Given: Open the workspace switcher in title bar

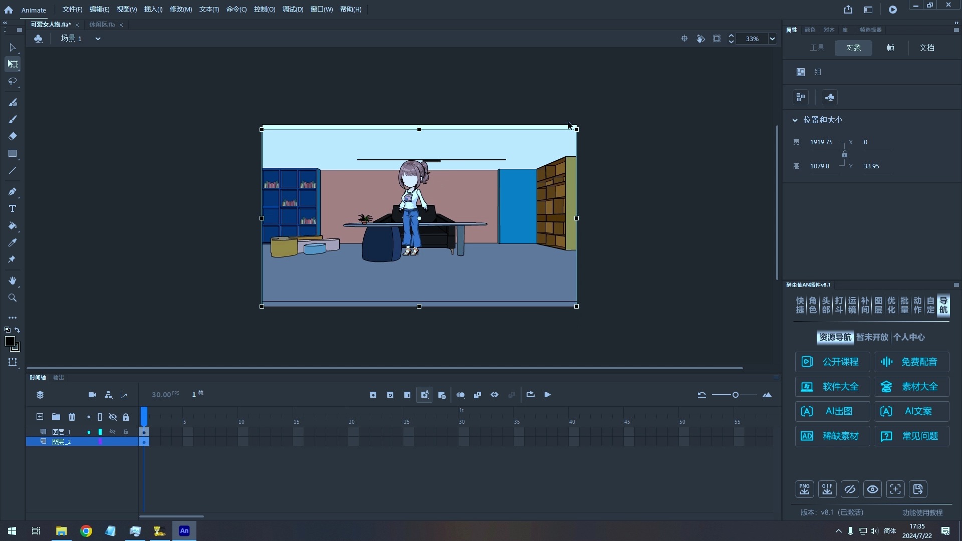Looking at the screenshot, I should [868, 10].
